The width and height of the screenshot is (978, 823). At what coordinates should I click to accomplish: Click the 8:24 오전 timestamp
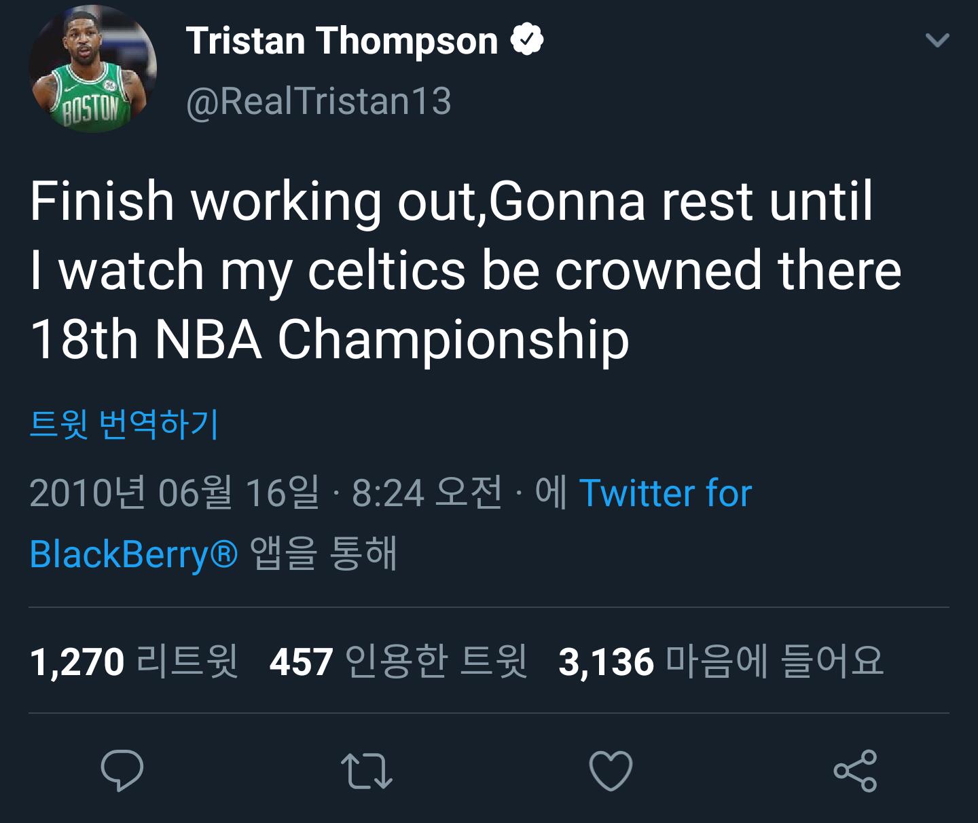[x=427, y=493]
